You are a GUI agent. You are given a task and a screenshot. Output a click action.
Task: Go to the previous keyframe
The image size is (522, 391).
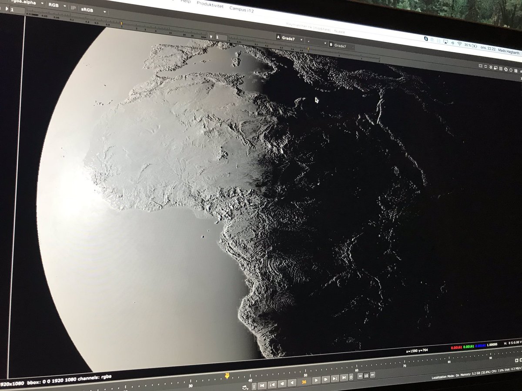coord(272,384)
